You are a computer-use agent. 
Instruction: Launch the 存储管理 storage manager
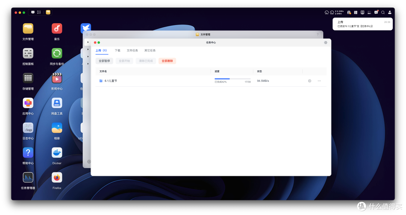tap(28, 78)
